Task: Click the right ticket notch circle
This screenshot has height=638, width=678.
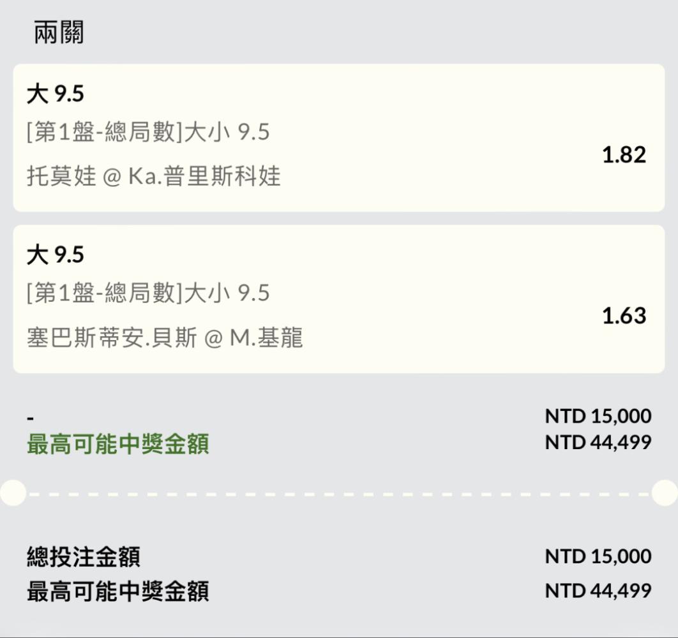Action: click(x=665, y=493)
